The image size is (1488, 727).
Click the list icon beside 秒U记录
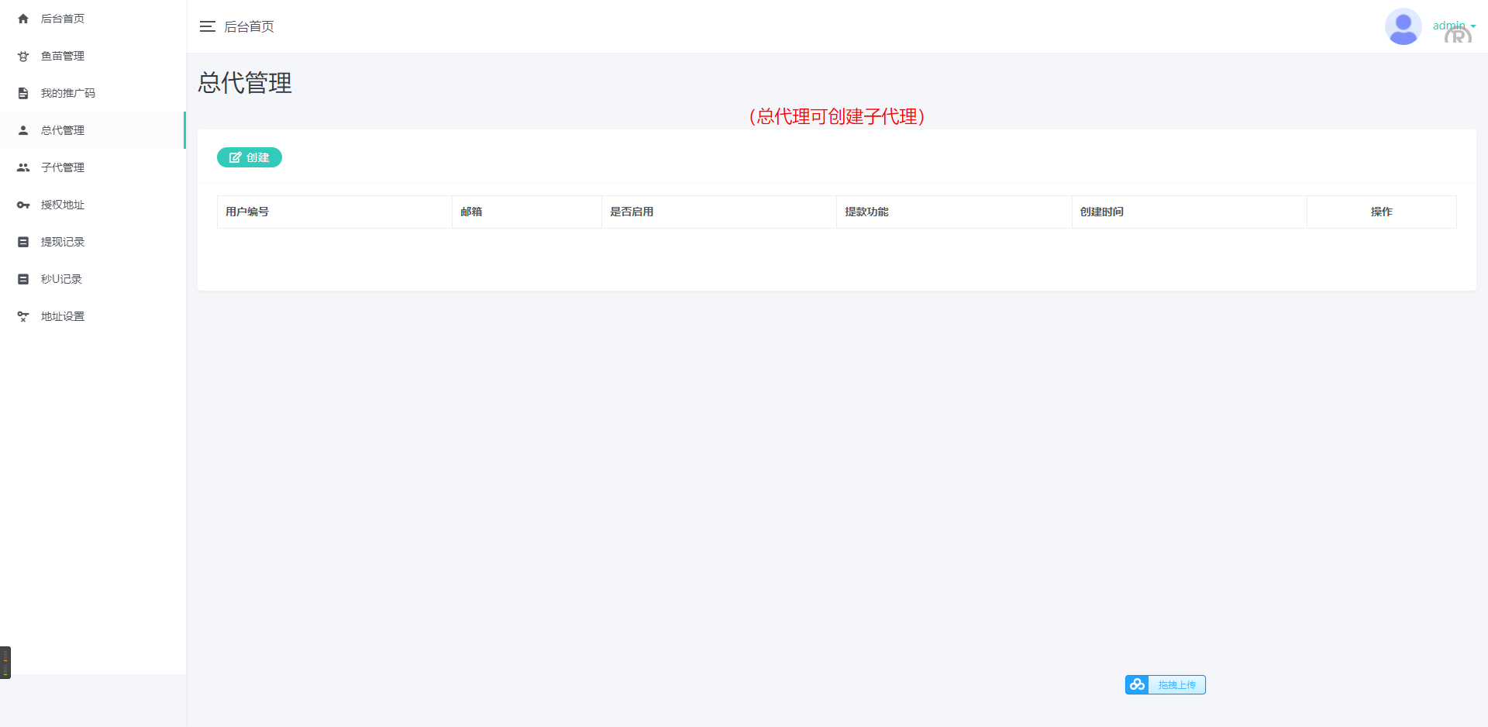pos(23,279)
